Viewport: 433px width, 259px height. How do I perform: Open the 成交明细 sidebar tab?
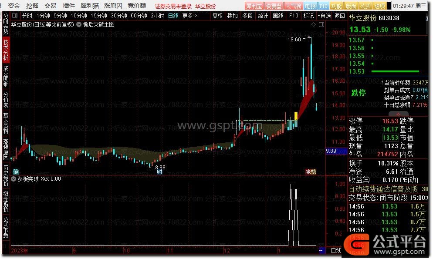[6, 77]
